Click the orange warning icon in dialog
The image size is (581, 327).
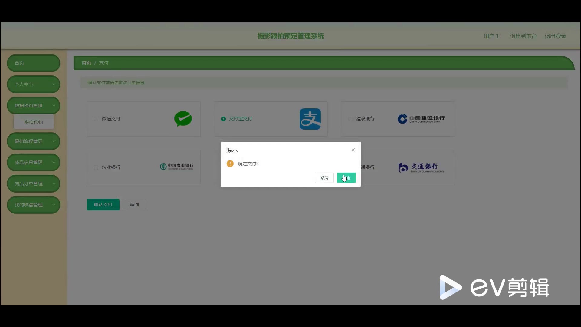pos(230,163)
